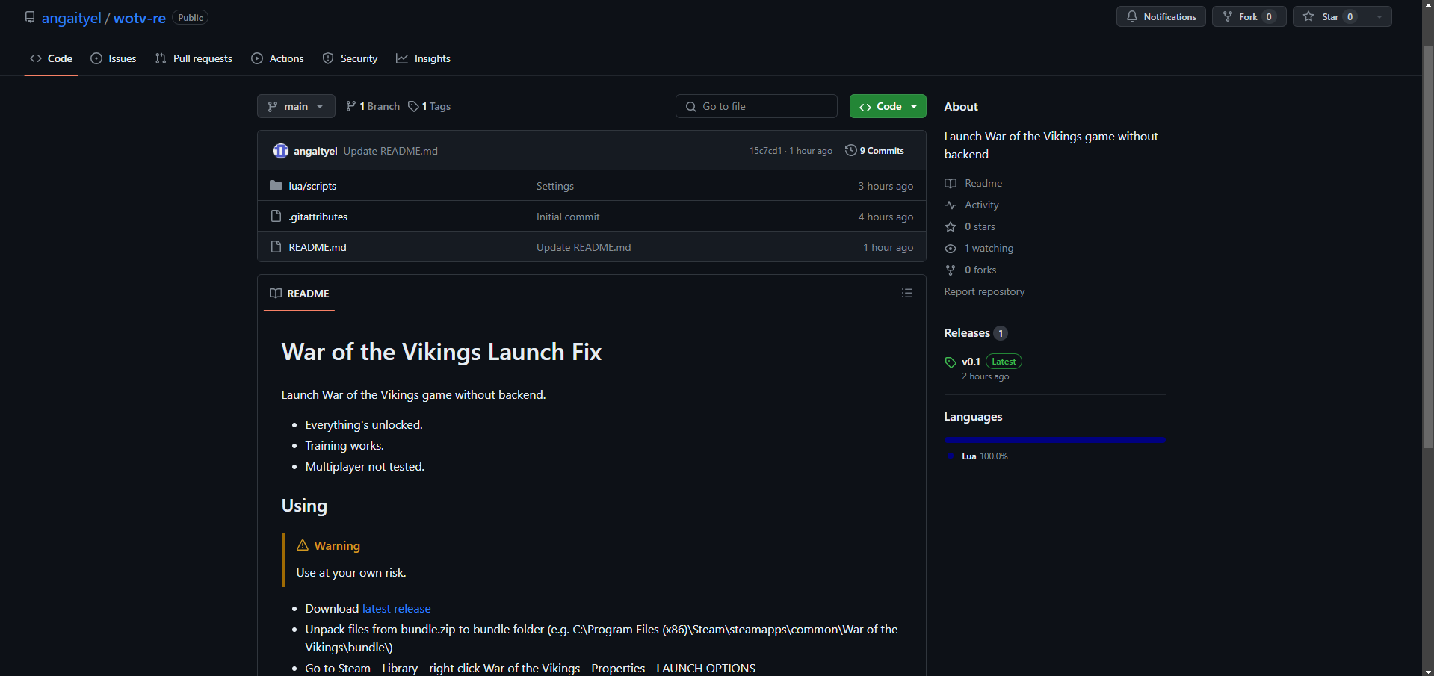View the 1 watching link

pos(989,248)
